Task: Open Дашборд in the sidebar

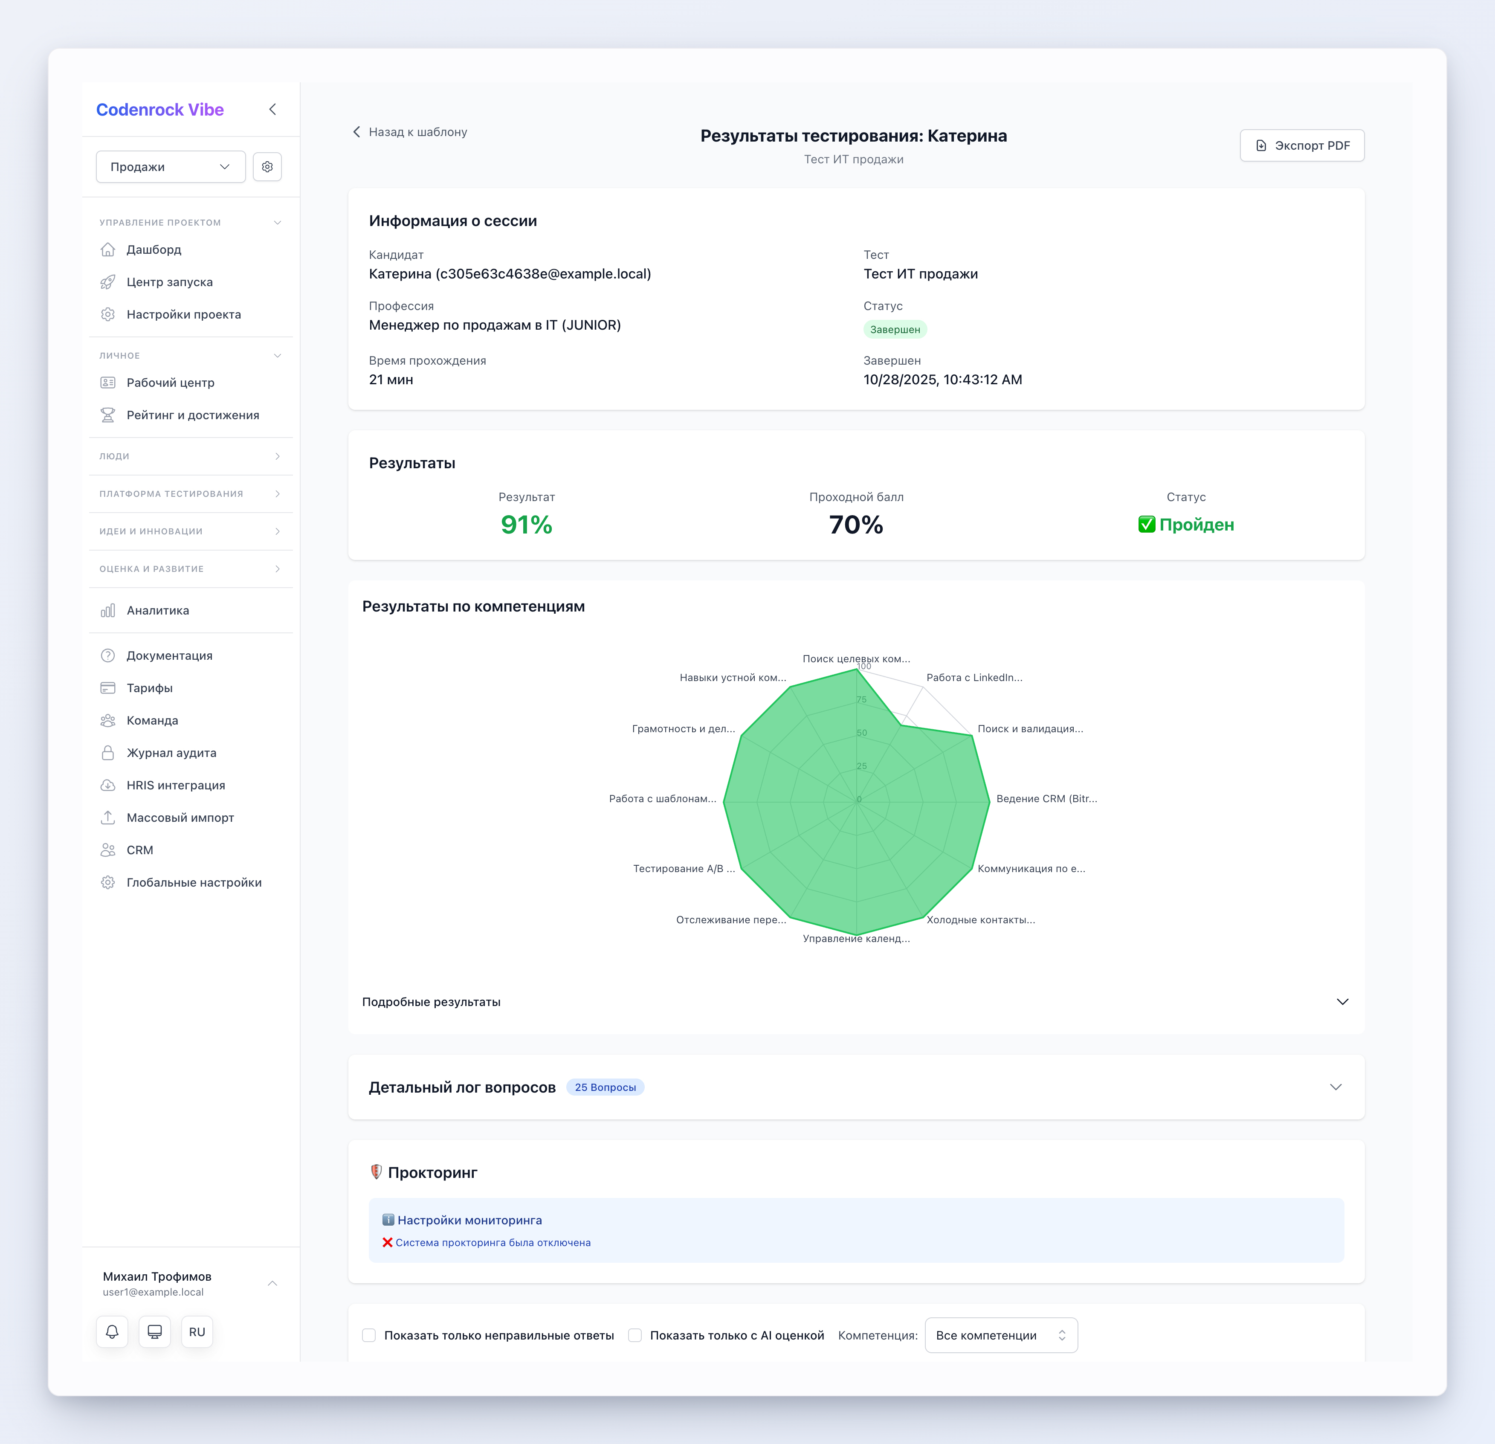Action: coord(191,249)
